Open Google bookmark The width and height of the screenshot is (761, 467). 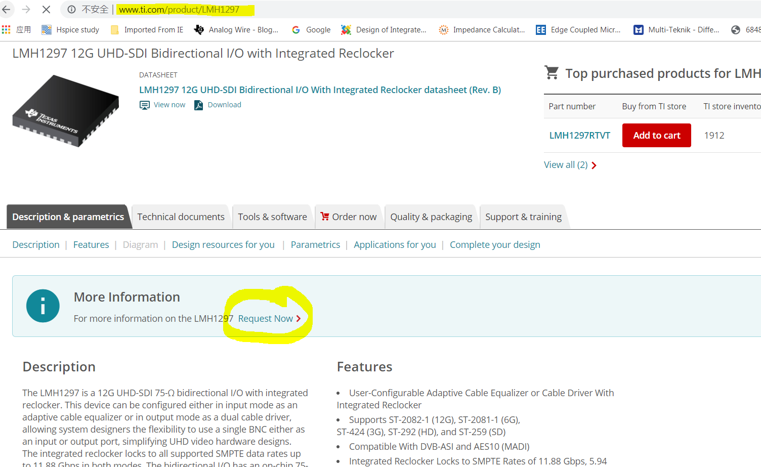(x=311, y=30)
